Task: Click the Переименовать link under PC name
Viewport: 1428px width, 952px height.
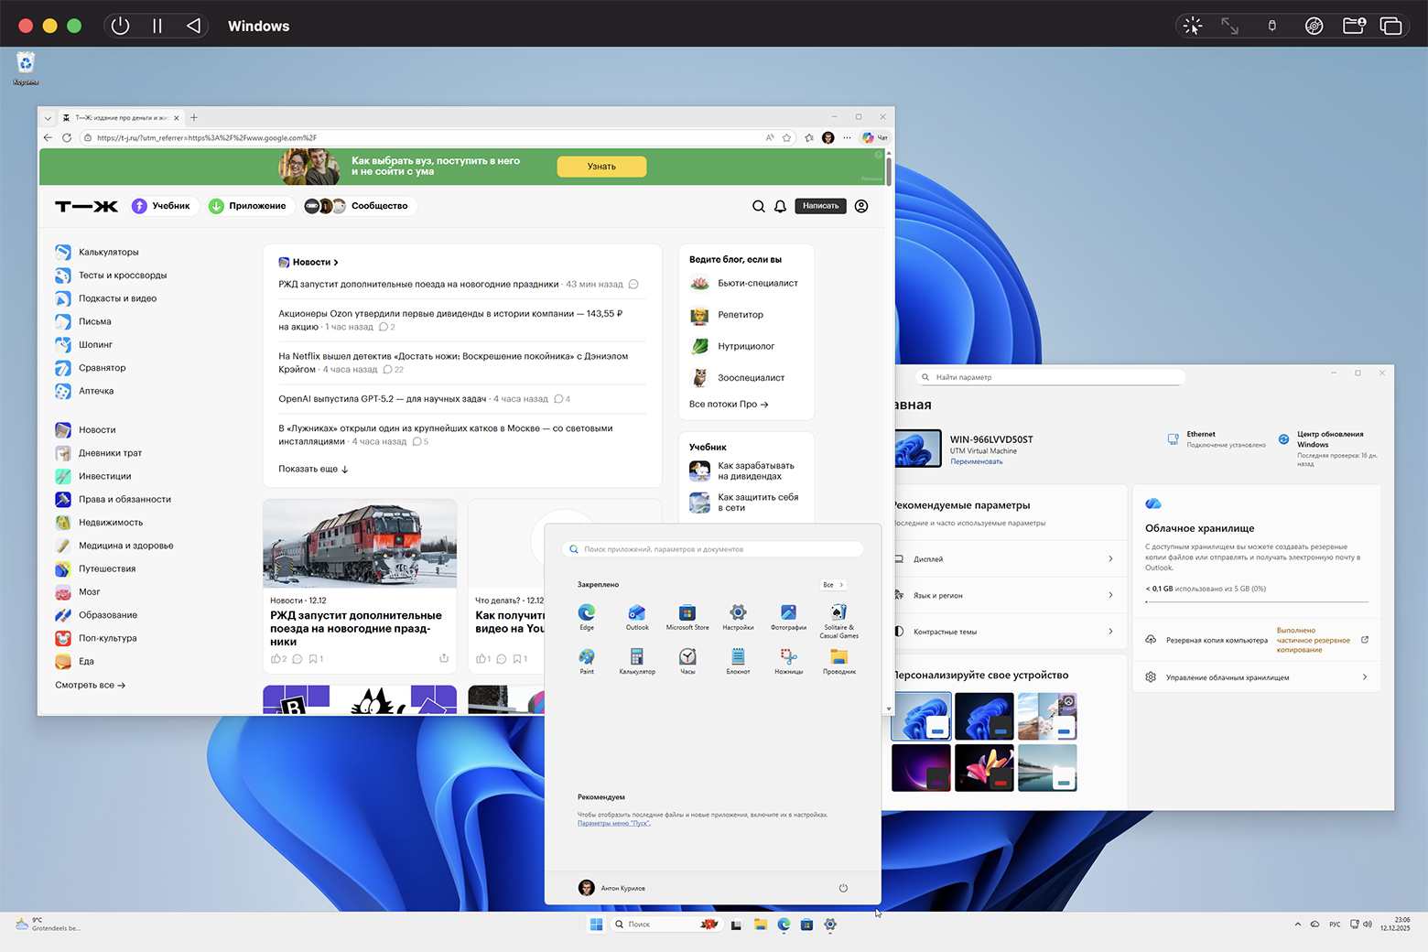Action: click(976, 462)
